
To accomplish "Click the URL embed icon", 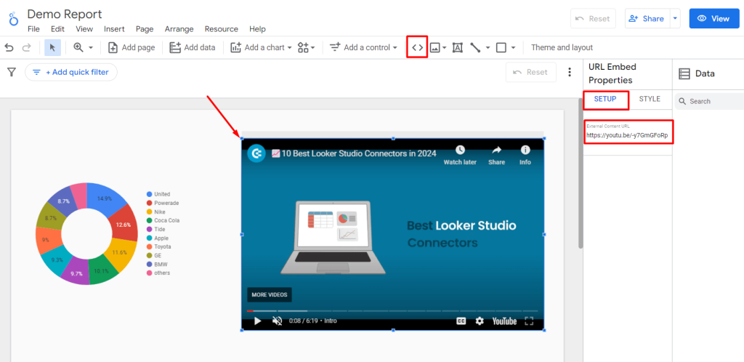I will pyautogui.click(x=417, y=47).
